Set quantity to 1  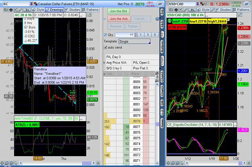(141, 35)
